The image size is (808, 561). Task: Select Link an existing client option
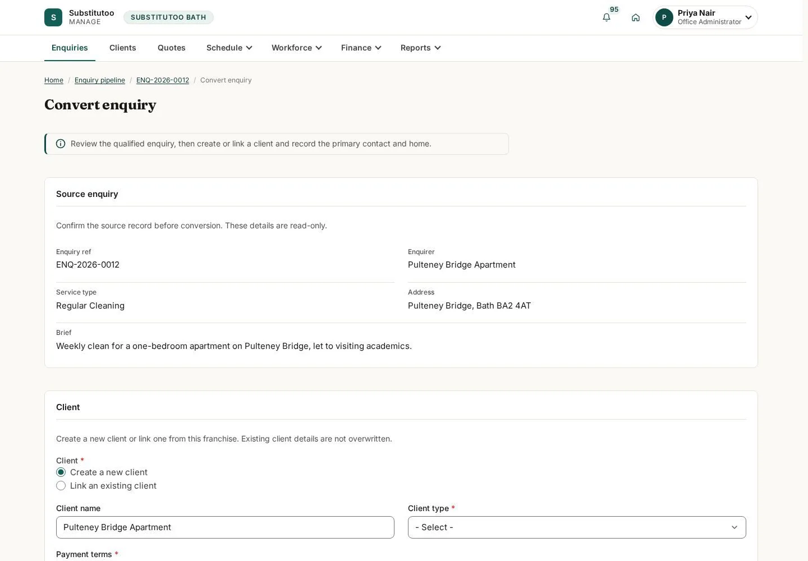(61, 486)
